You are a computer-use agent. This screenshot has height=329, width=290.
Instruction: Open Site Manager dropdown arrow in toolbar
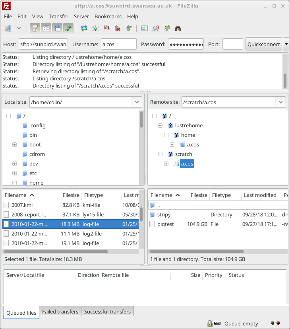coord(19,28)
